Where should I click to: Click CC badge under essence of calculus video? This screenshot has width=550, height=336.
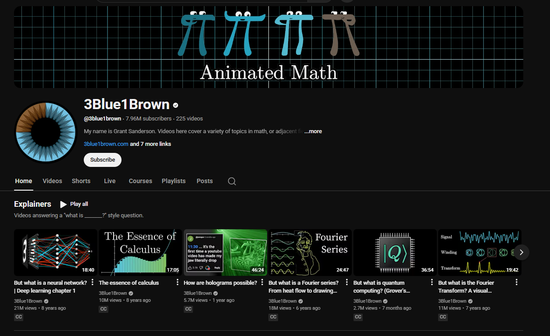coord(104,309)
